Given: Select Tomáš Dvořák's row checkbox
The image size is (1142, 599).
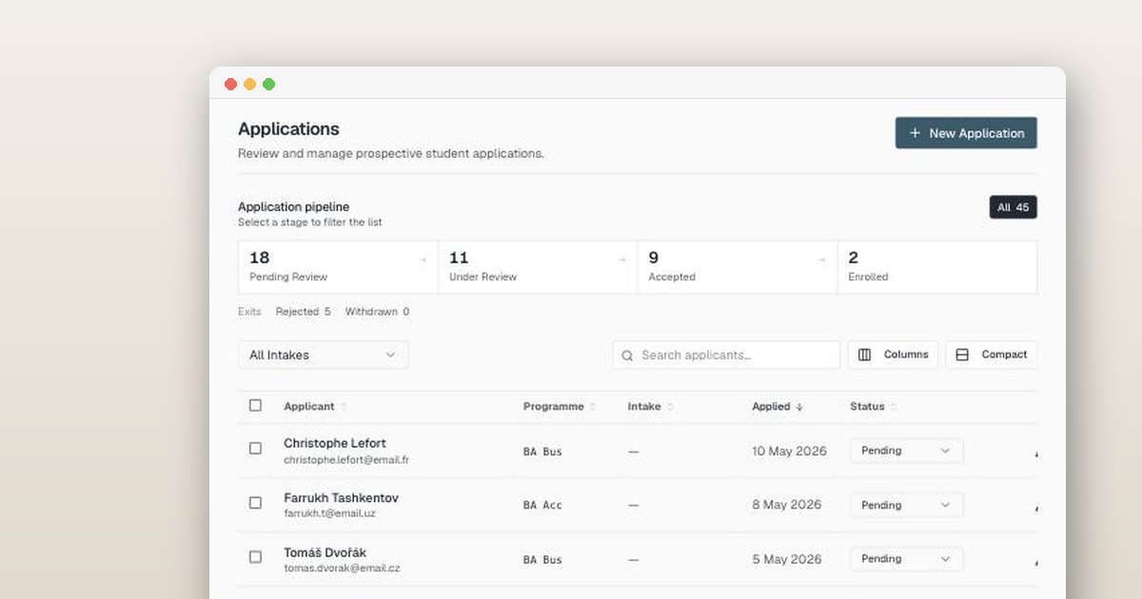Looking at the screenshot, I should tap(255, 556).
